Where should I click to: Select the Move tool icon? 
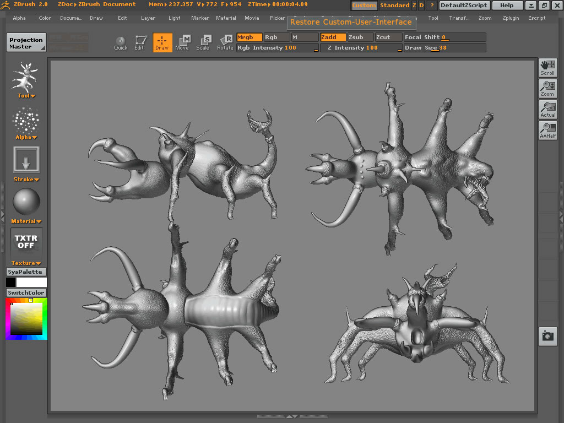tap(182, 42)
